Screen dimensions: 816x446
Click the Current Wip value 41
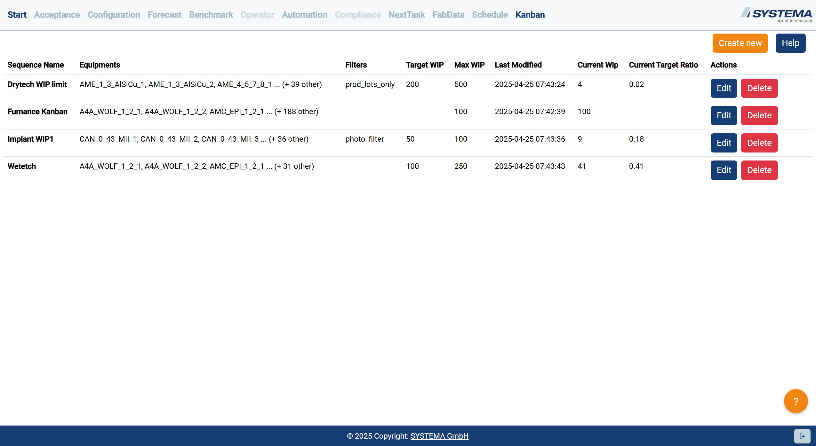click(x=582, y=166)
